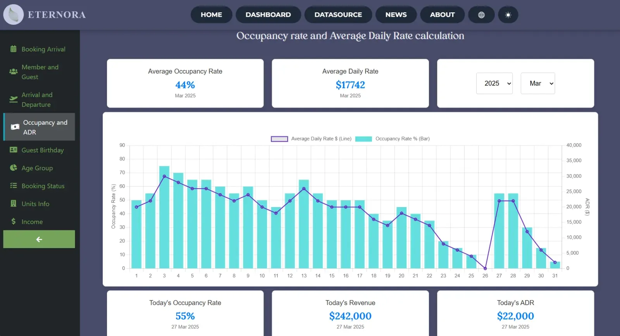Open Age Group sidebar link
The width and height of the screenshot is (620, 336).
point(39,168)
